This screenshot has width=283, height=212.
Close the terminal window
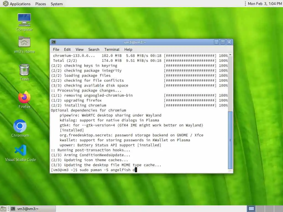pyautogui.click(x=229, y=42)
